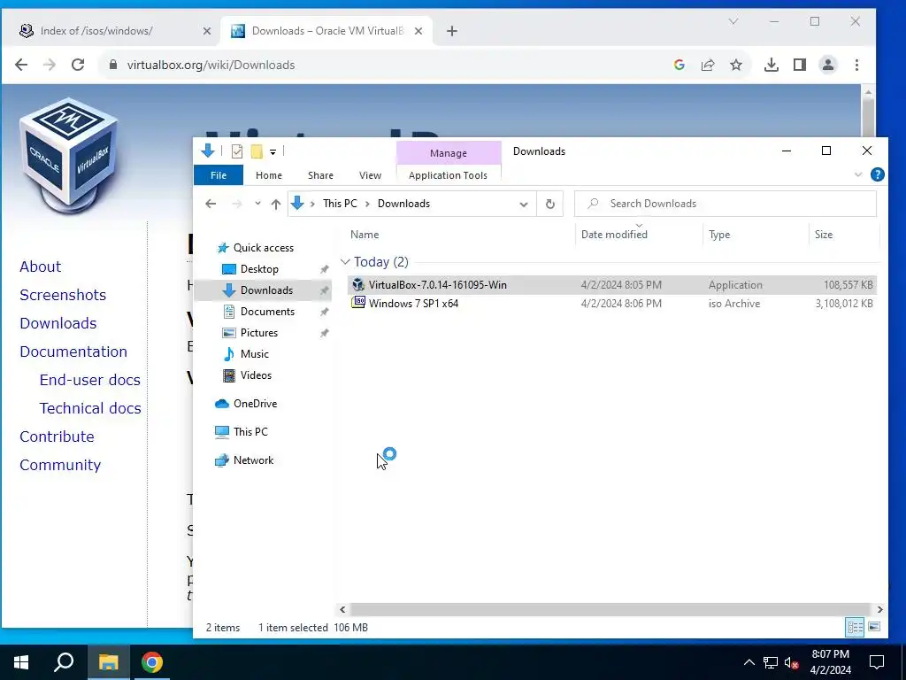Open Chrome profile avatar
The width and height of the screenshot is (906, 680).
[x=828, y=65]
